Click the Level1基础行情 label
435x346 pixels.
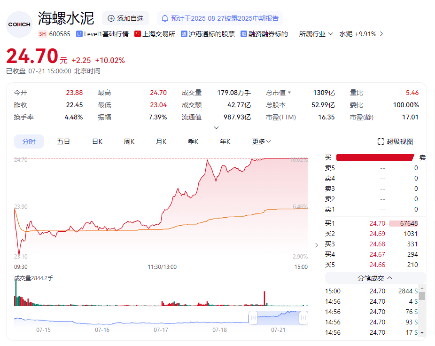click(106, 34)
